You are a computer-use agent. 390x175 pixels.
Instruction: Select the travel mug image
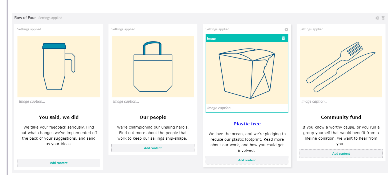tap(59, 67)
